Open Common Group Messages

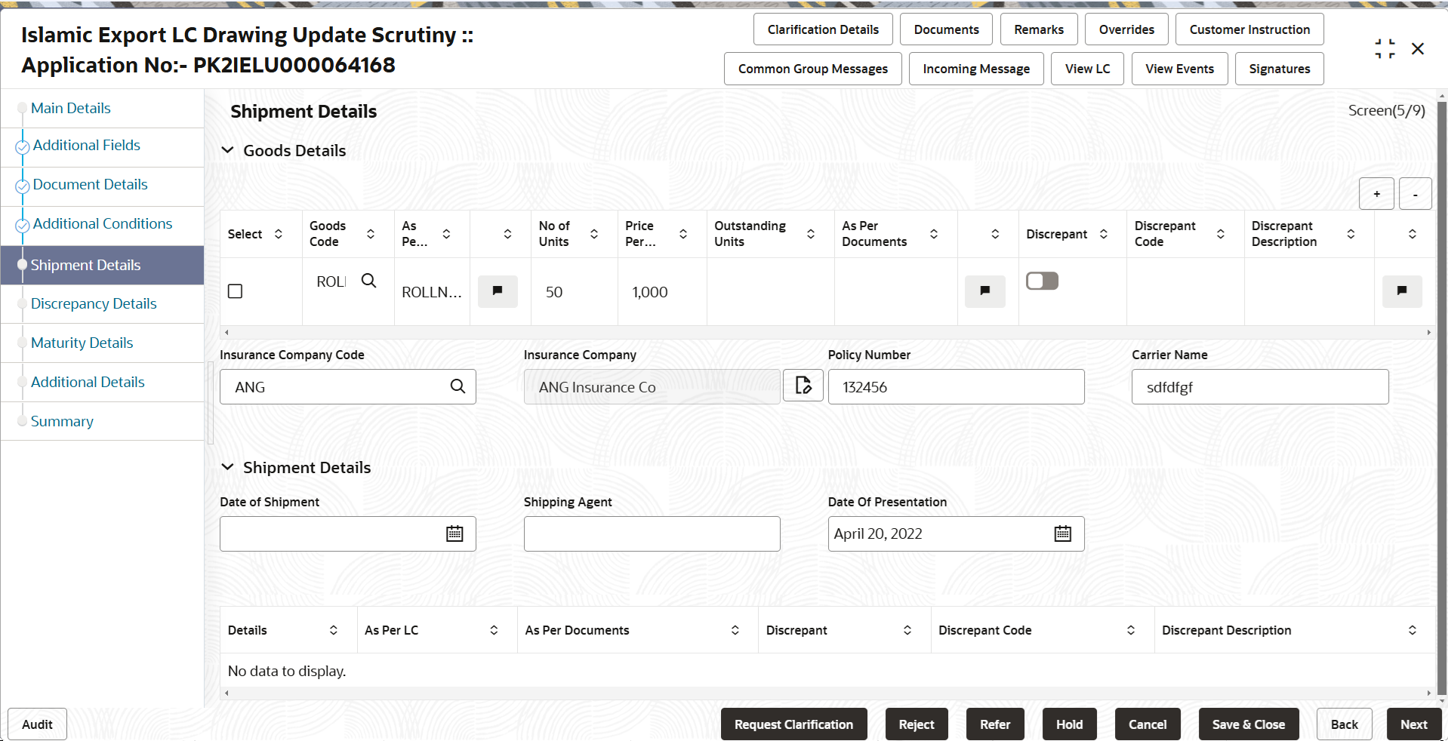point(813,69)
